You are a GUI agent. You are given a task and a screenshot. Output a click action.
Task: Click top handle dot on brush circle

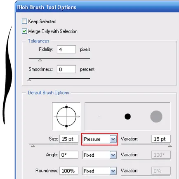pyautogui.click(x=66, y=107)
